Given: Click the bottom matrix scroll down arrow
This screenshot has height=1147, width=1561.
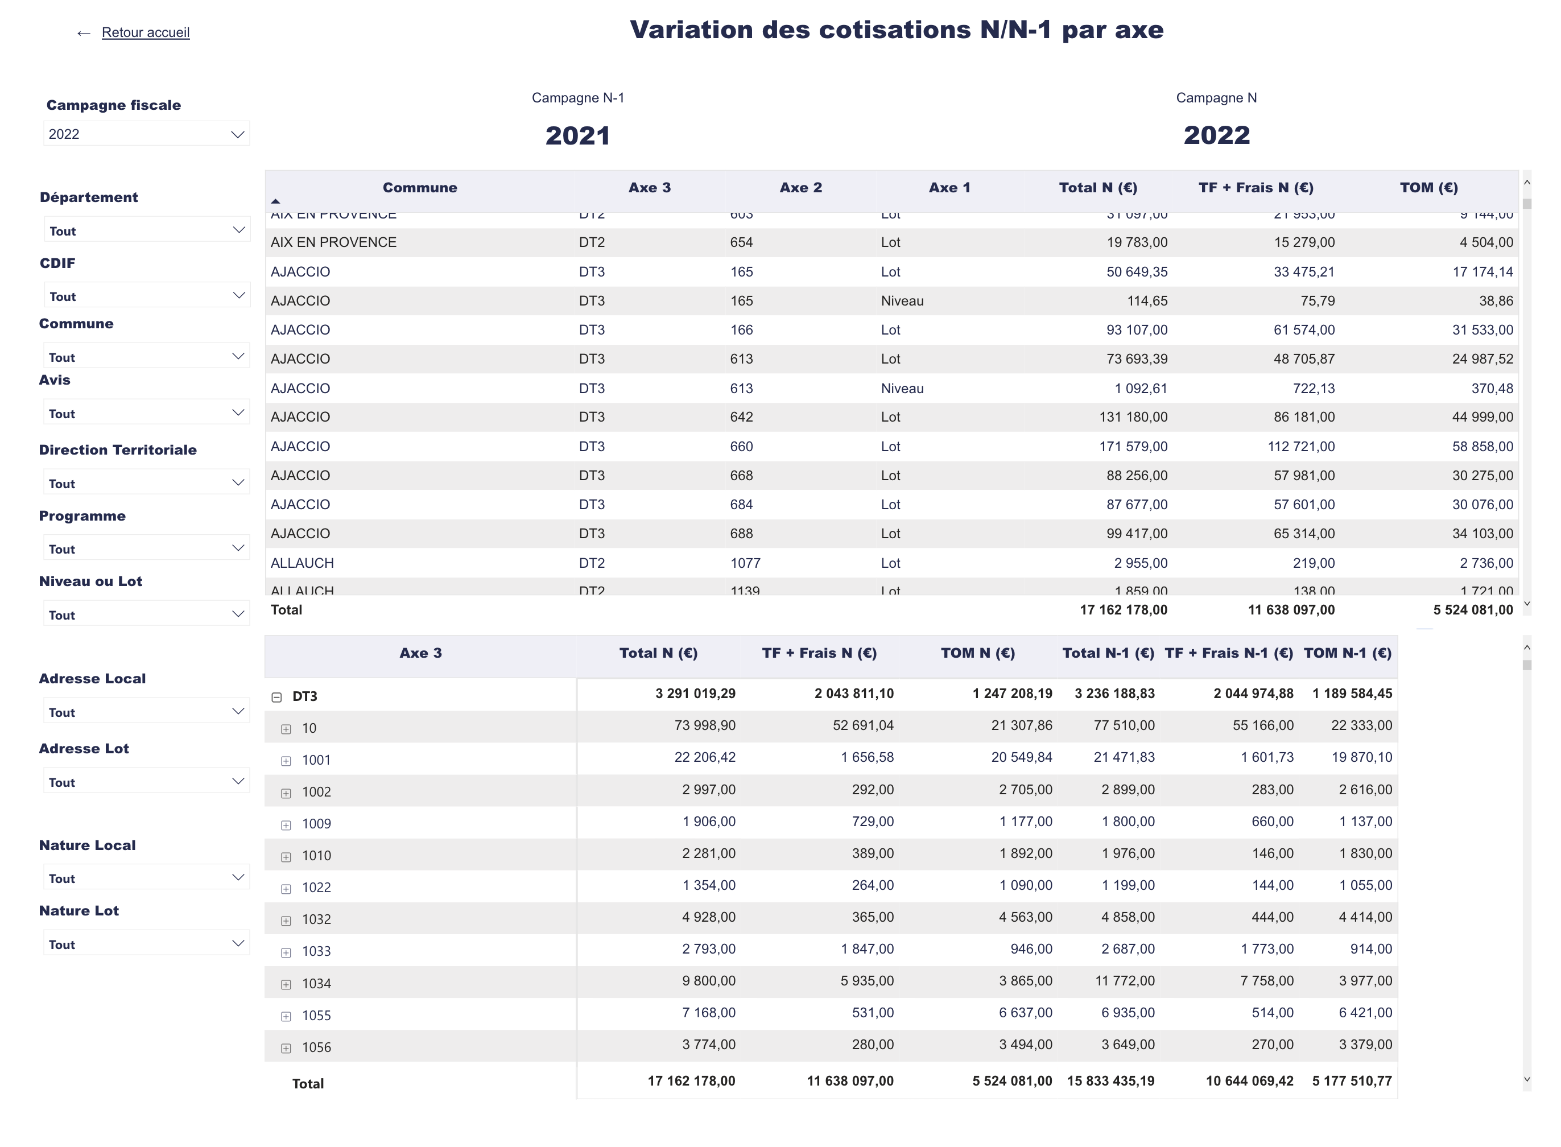Looking at the screenshot, I should 1526,1079.
